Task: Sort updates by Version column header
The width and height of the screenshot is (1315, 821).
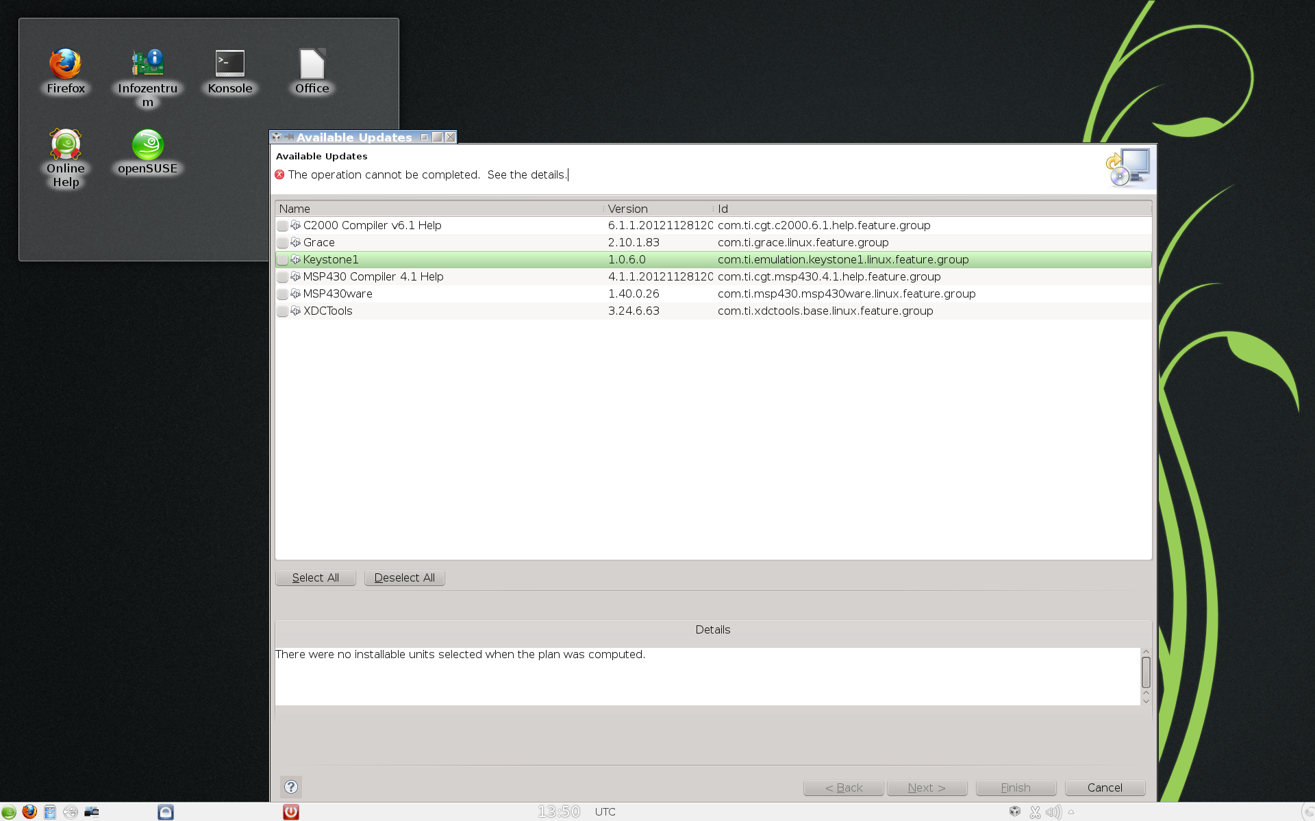Action: [657, 209]
